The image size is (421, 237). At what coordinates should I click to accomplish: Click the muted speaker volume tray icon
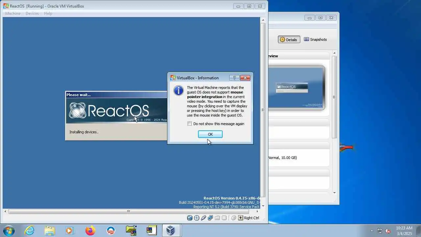pyautogui.click(x=388, y=231)
